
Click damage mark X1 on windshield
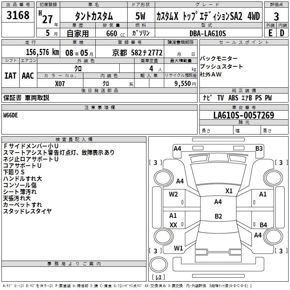click(x=229, y=191)
